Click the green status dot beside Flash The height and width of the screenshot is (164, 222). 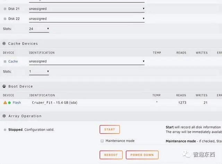click(x=9, y=103)
